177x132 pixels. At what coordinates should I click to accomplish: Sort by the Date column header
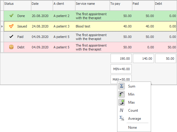pos(42,6)
